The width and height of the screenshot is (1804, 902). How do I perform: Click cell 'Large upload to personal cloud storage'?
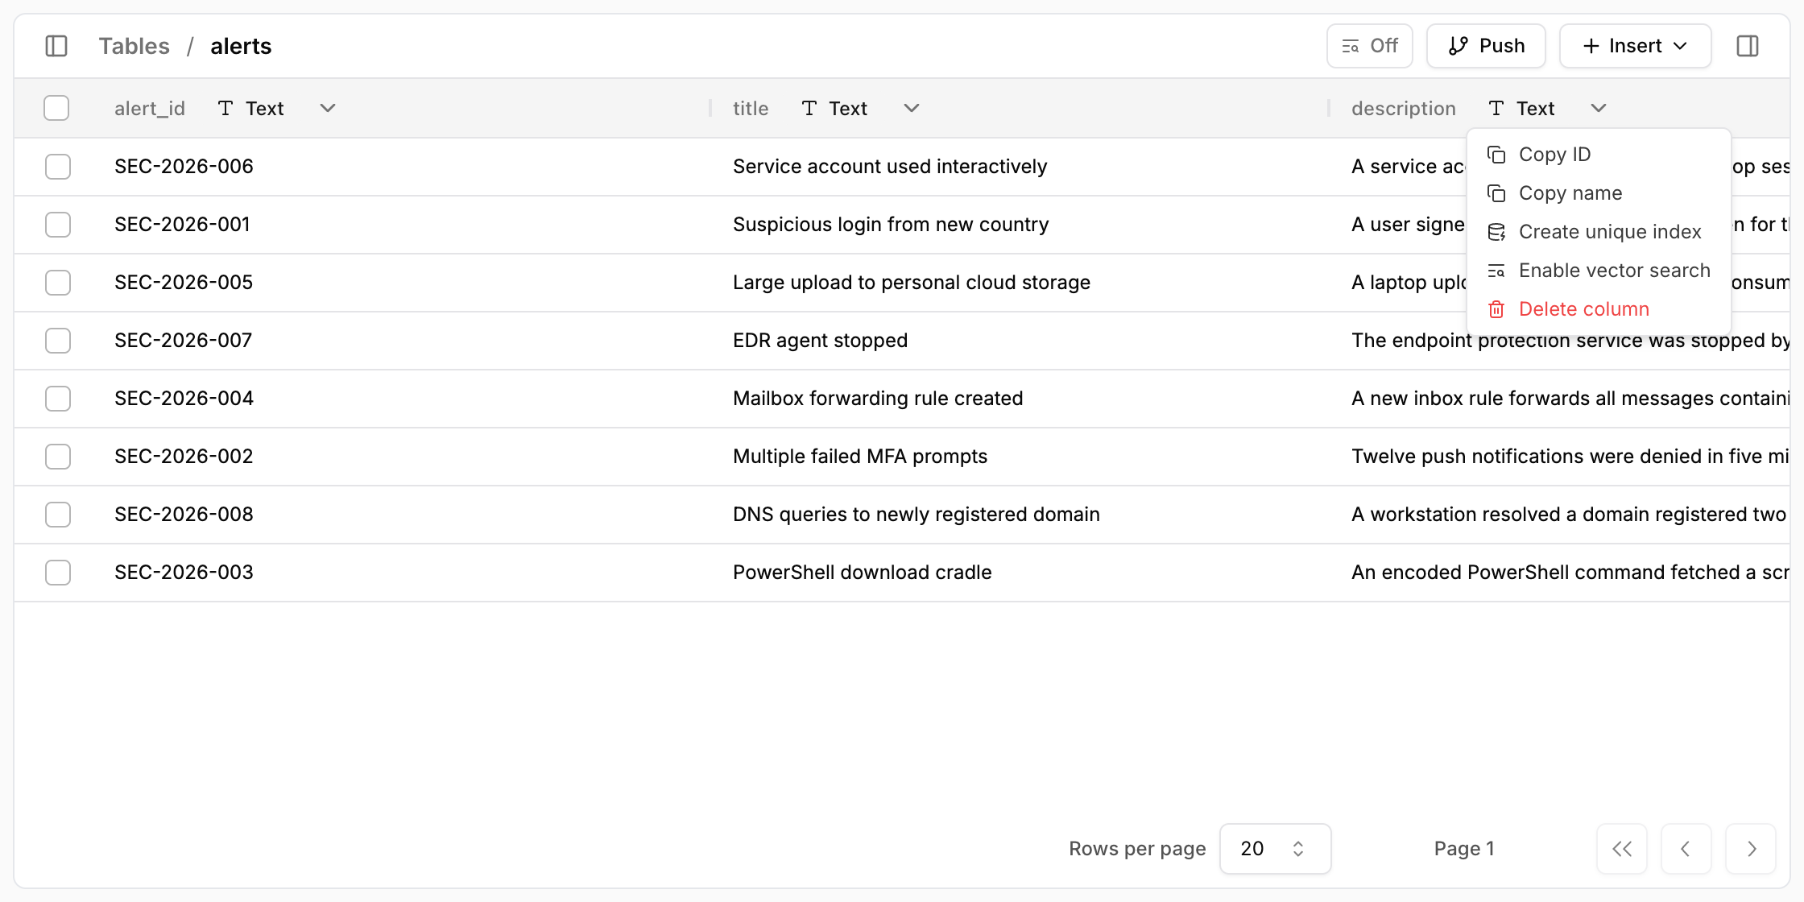(x=912, y=283)
